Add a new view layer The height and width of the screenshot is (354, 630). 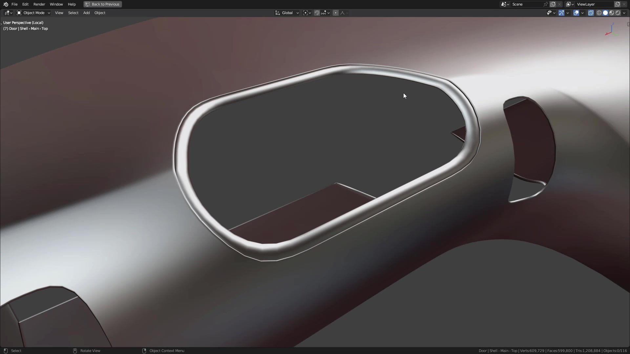(x=618, y=4)
